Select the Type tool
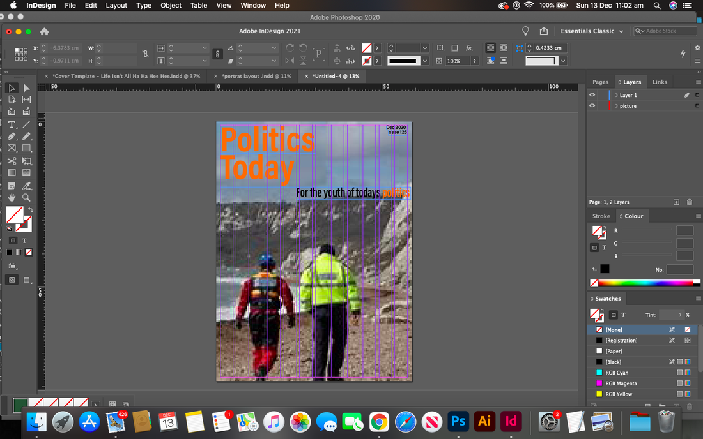 click(12, 124)
